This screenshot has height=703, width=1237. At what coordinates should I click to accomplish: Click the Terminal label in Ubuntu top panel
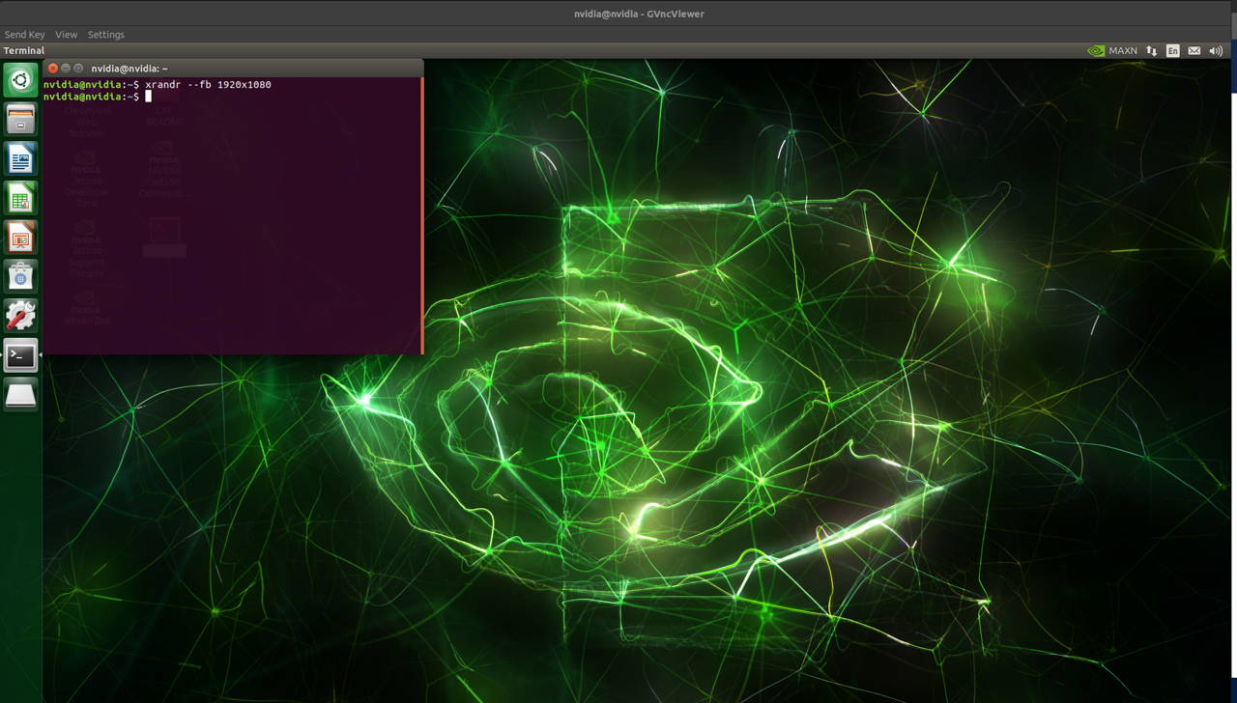pos(24,51)
